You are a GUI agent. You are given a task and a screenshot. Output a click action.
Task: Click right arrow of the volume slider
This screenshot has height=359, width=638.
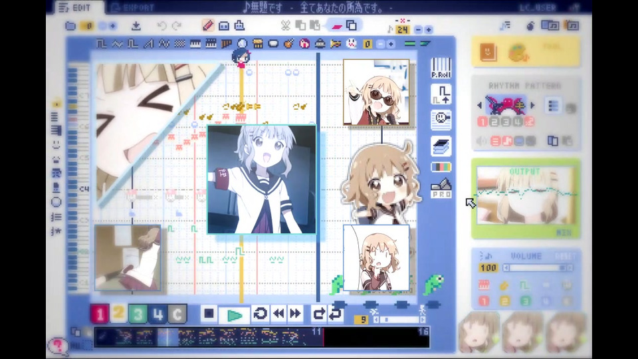click(570, 268)
